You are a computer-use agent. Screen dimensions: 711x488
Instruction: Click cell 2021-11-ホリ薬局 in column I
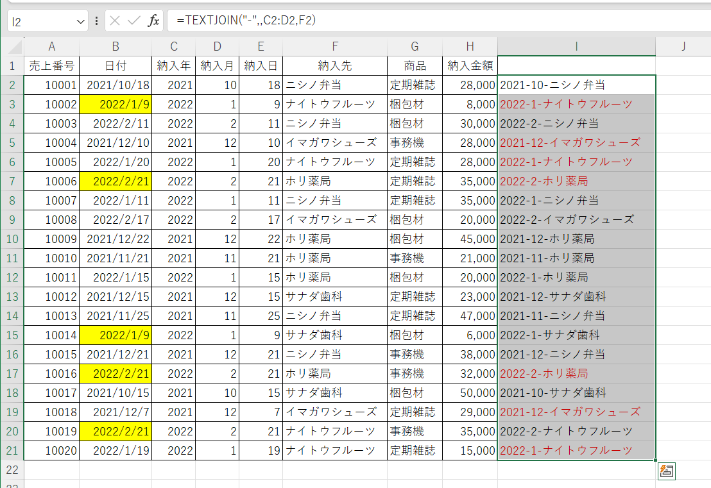(576, 258)
